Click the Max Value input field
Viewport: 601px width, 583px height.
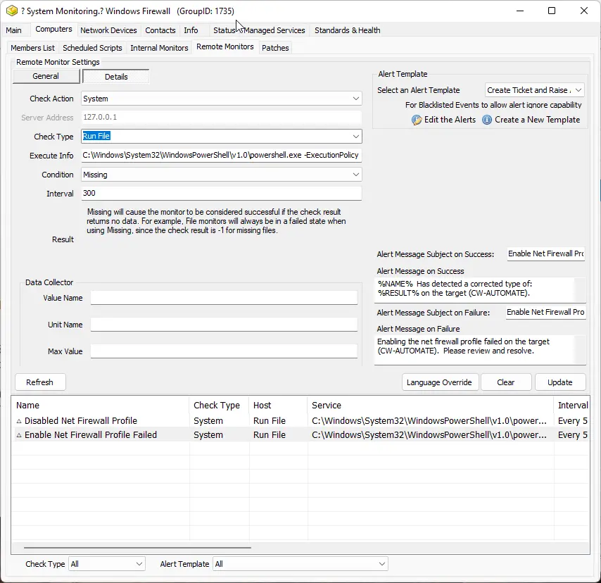coord(224,351)
